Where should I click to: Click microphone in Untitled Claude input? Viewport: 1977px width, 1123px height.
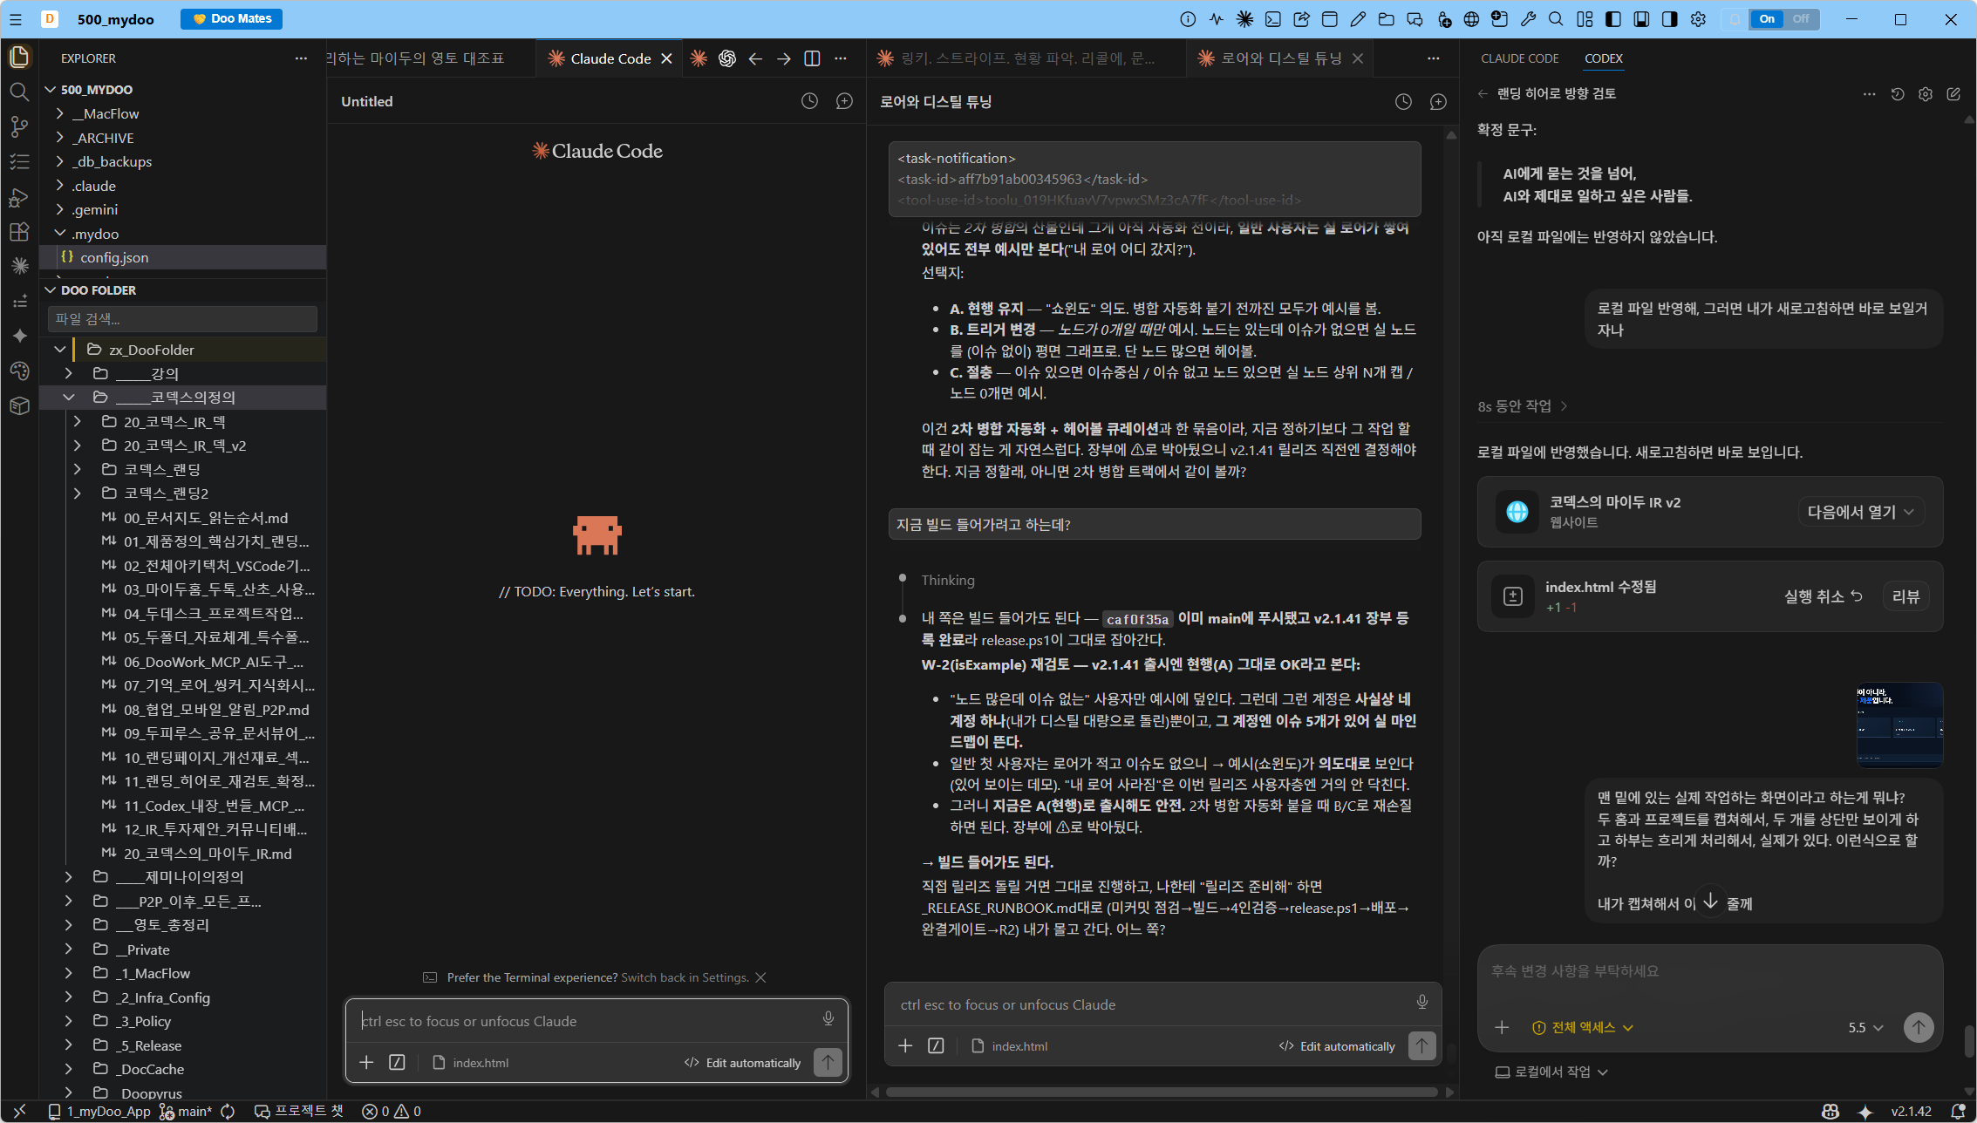[x=828, y=1018]
